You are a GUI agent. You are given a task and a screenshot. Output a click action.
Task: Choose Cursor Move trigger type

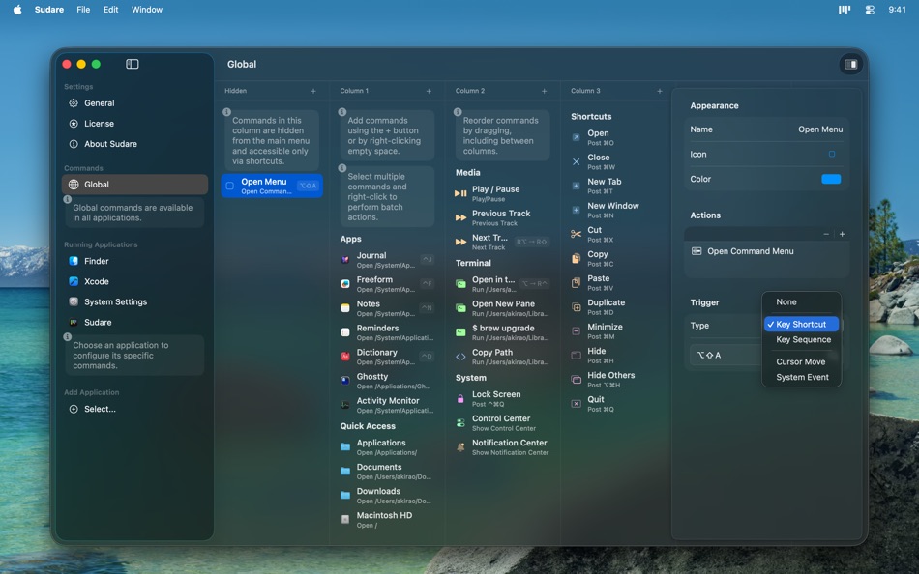[x=801, y=362]
